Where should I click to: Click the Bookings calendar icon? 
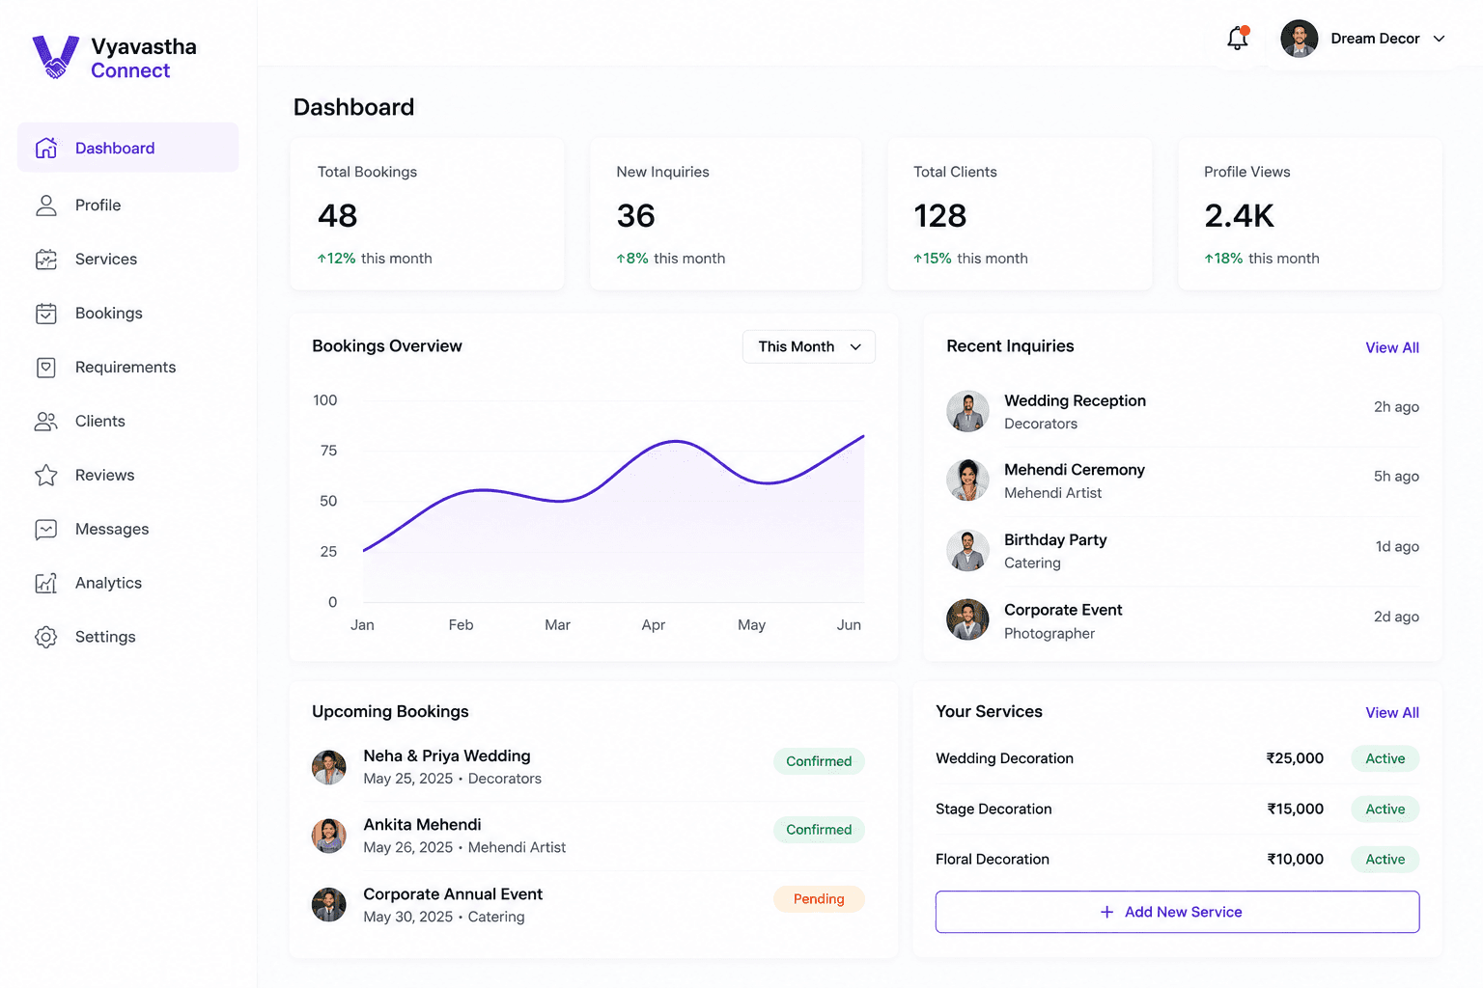coord(46,313)
